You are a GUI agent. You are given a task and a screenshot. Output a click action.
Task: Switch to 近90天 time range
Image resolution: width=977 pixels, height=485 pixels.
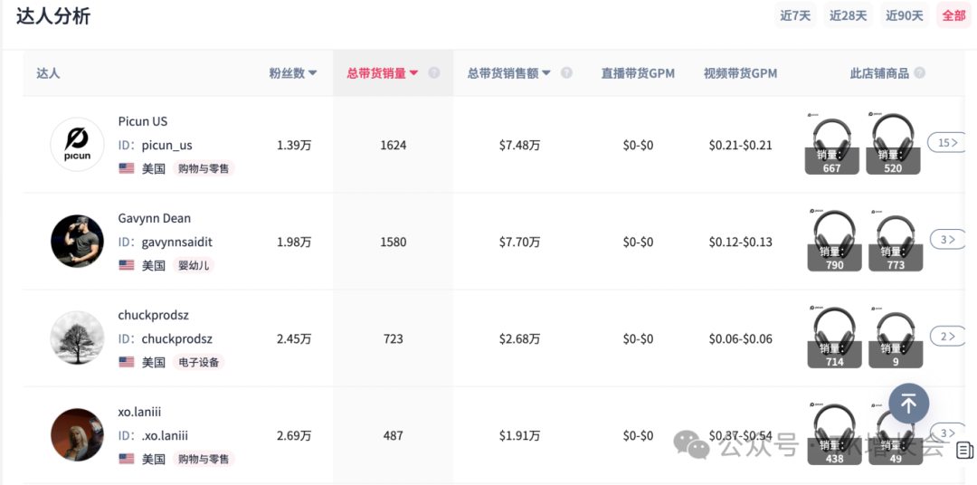coord(904,15)
